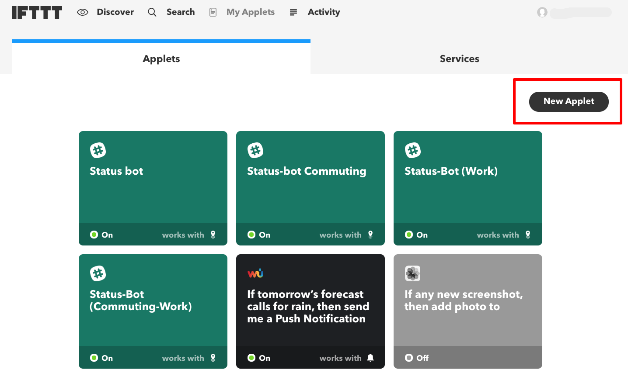The width and height of the screenshot is (628, 387).
Task: Click works with text on Status bot card
Action: point(183,235)
